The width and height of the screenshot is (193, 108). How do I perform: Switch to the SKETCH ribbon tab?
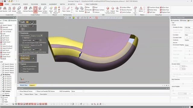62,4
